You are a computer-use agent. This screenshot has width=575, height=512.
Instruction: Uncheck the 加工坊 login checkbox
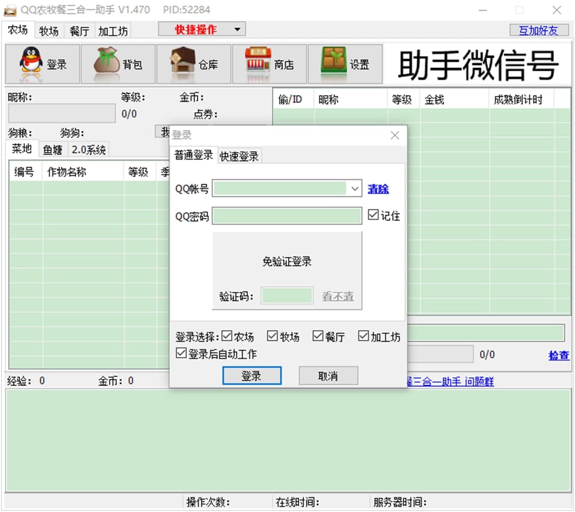363,336
